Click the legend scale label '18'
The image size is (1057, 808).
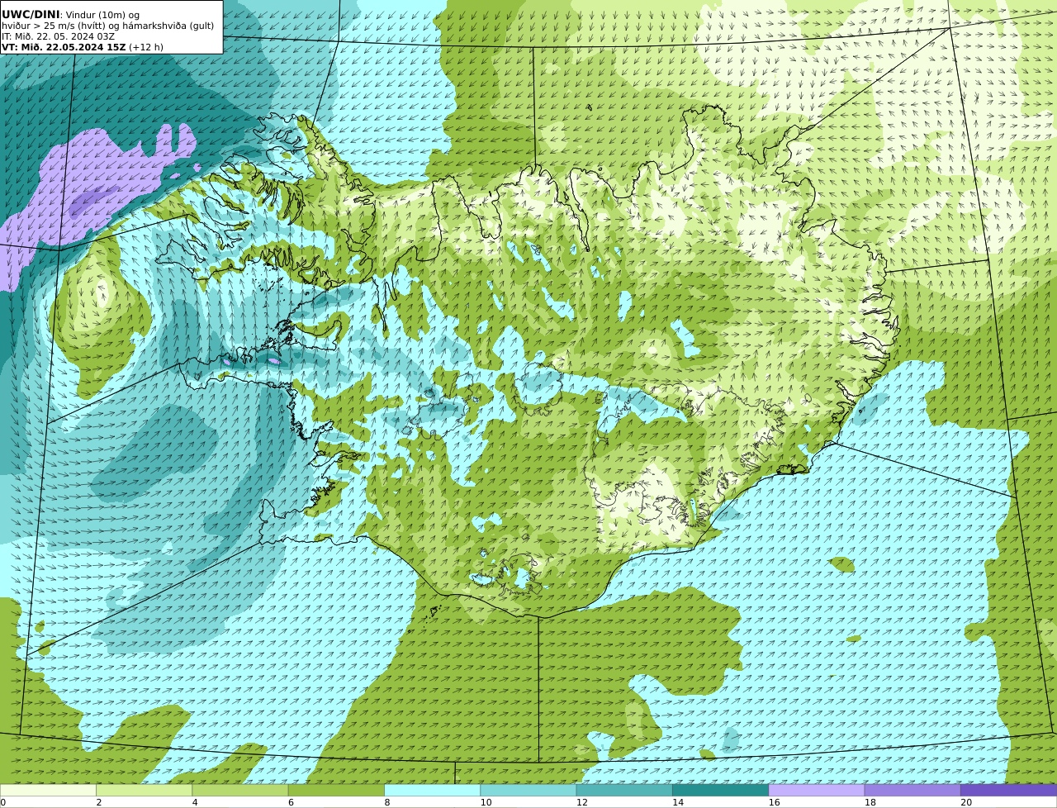pos(870,802)
